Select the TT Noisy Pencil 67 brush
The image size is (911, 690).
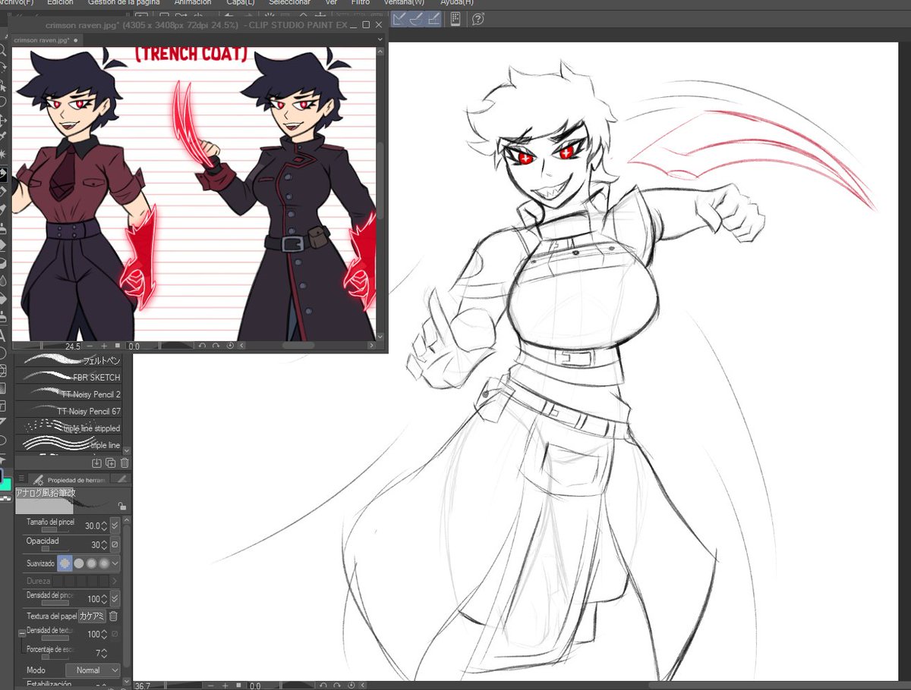pos(68,411)
